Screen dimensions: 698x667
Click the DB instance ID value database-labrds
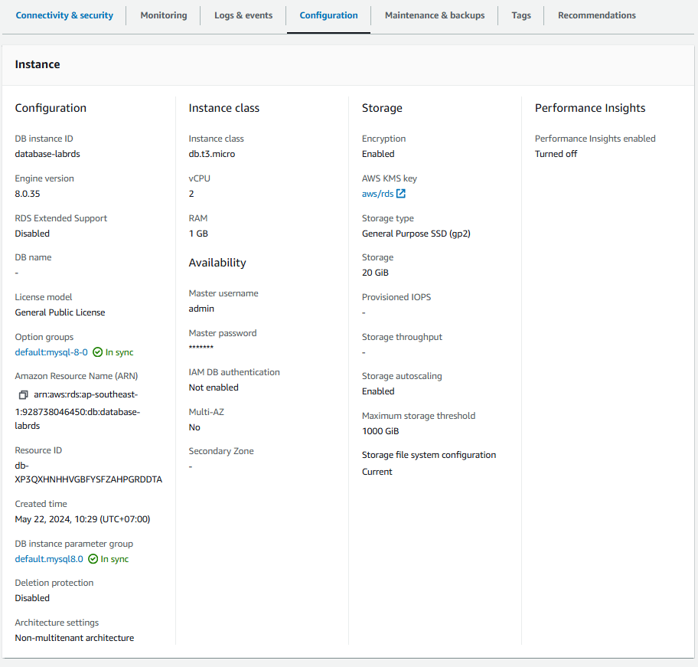click(x=47, y=154)
